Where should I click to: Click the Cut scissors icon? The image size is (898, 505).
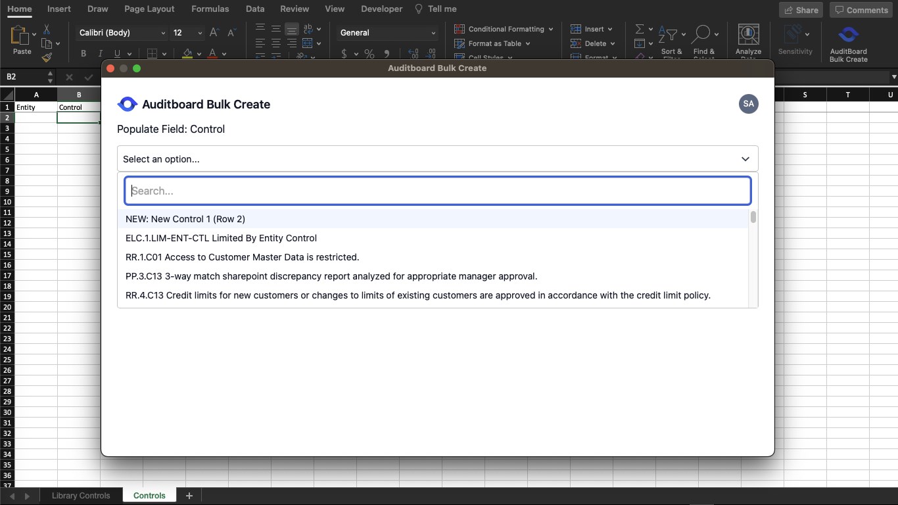(x=47, y=30)
